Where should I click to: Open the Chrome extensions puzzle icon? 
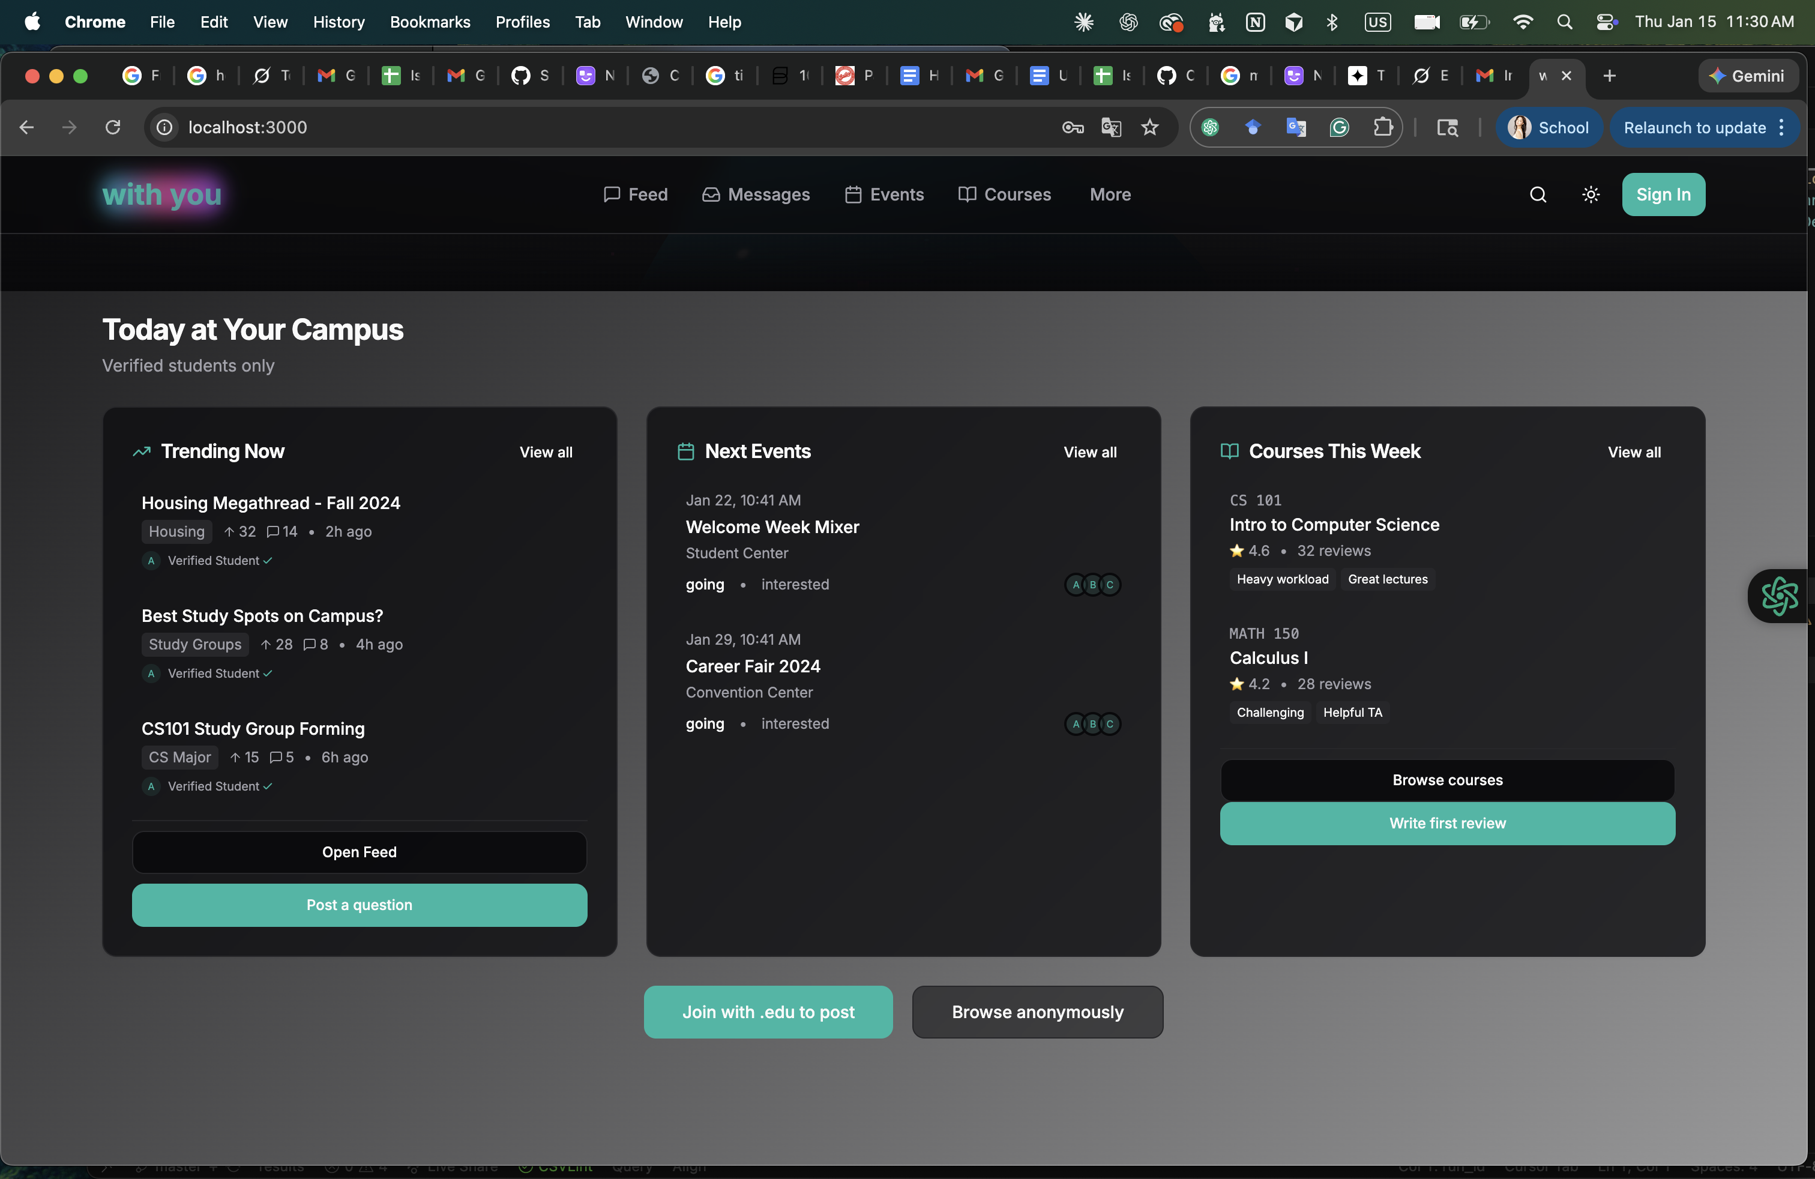1382,127
